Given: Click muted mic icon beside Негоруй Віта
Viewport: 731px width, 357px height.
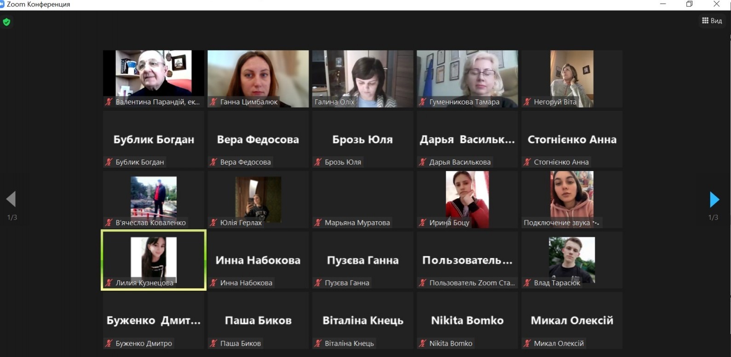Looking at the screenshot, I should tap(527, 102).
